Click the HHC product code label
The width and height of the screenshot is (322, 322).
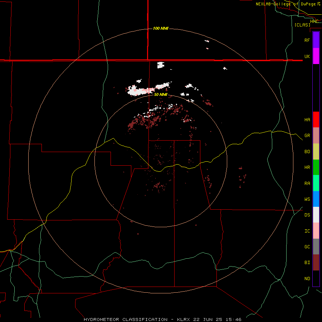click(x=314, y=21)
